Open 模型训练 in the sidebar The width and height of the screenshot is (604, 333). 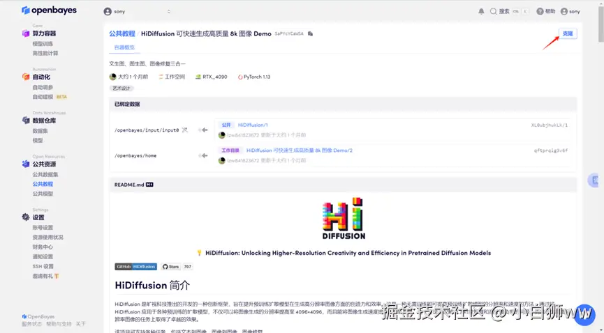(43, 44)
